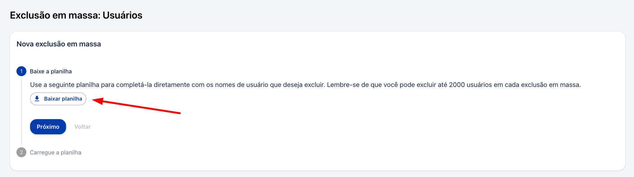Click the word 'planilha' in the step 2 label
Image resolution: width=634 pixels, height=177 pixels.
[71, 152]
